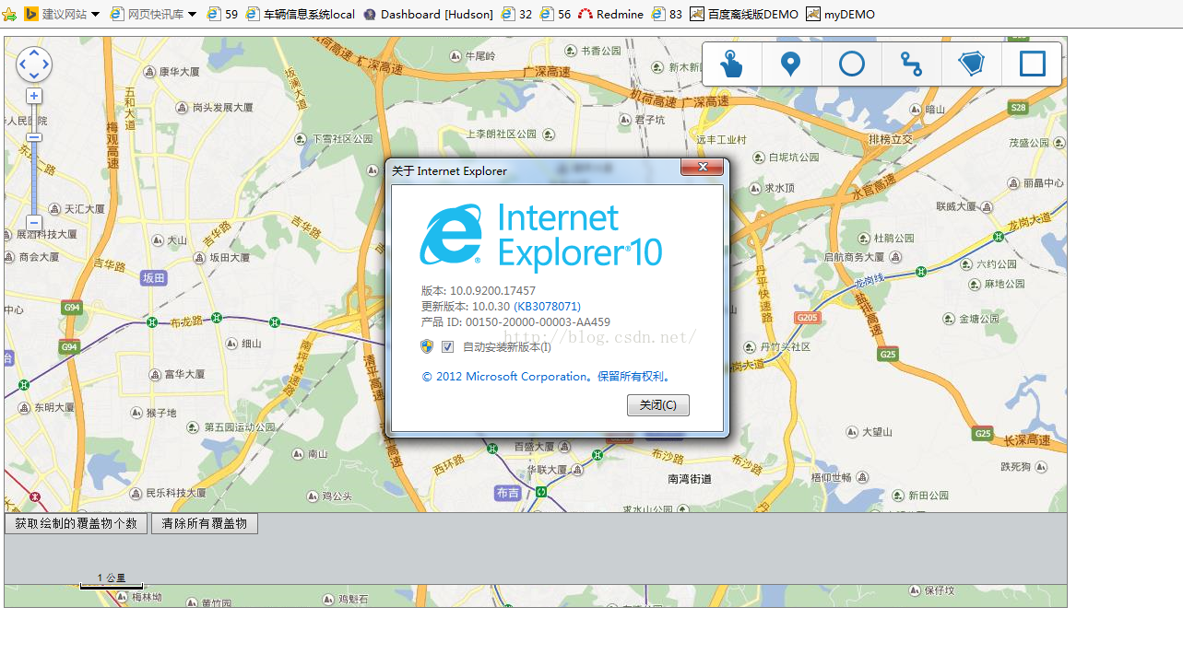Click the 天汇大厦 map label

tap(84, 209)
